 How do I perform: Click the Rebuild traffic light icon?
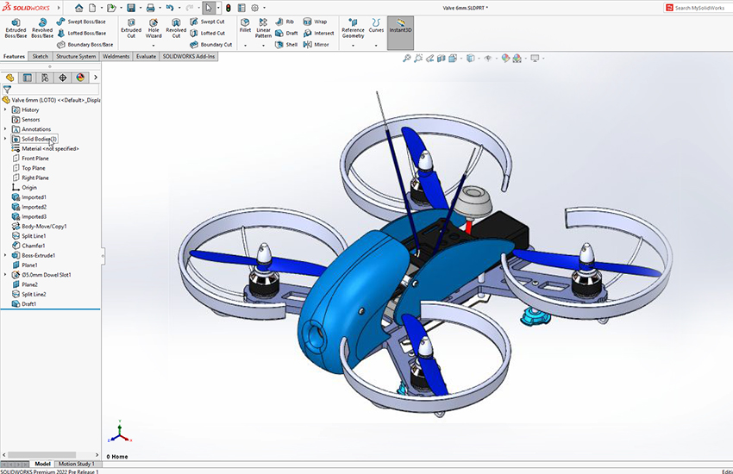(229, 8)
